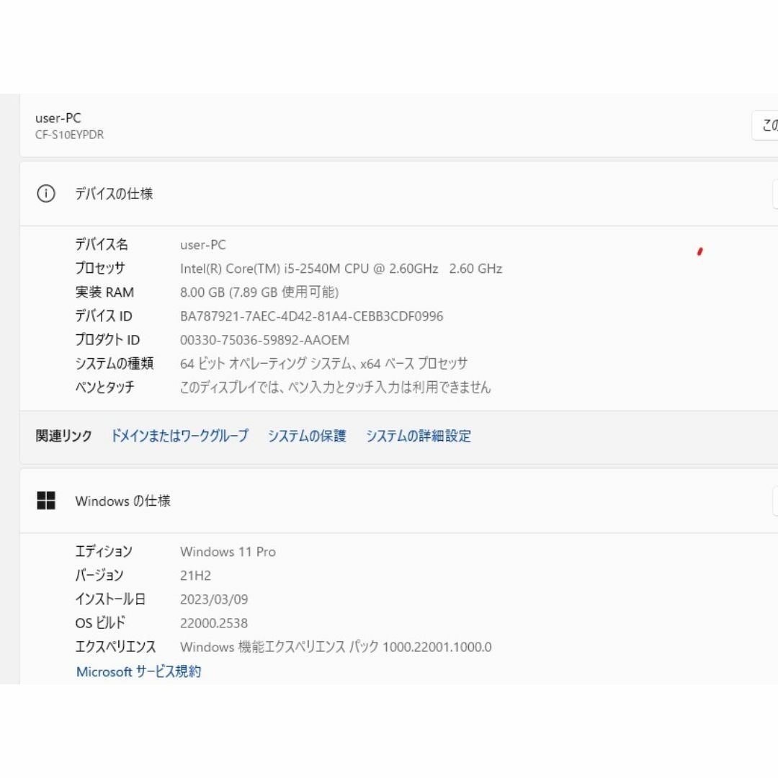
Task: Select the user-PC title at top
Action: coord(58,118)
